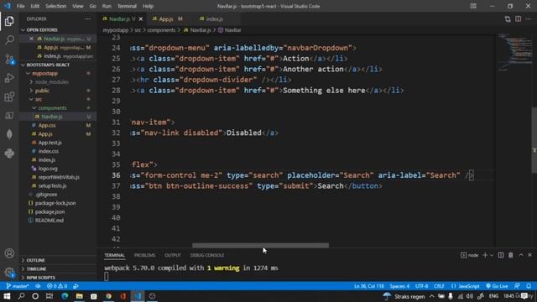Screen dimensions: 537x302
Task: Expand the NPM Scripts section
Action: (58, 278)
